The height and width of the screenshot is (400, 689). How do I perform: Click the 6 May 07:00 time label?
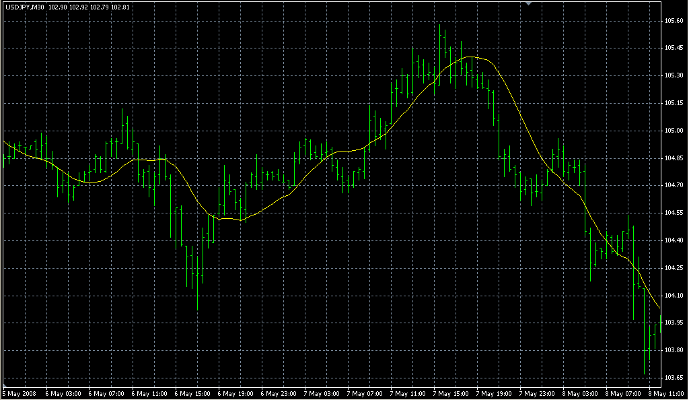click(x=106, y=393)
